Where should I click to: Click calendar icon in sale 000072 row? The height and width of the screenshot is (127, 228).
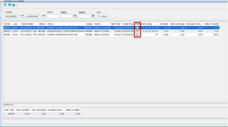pos(137,31)
